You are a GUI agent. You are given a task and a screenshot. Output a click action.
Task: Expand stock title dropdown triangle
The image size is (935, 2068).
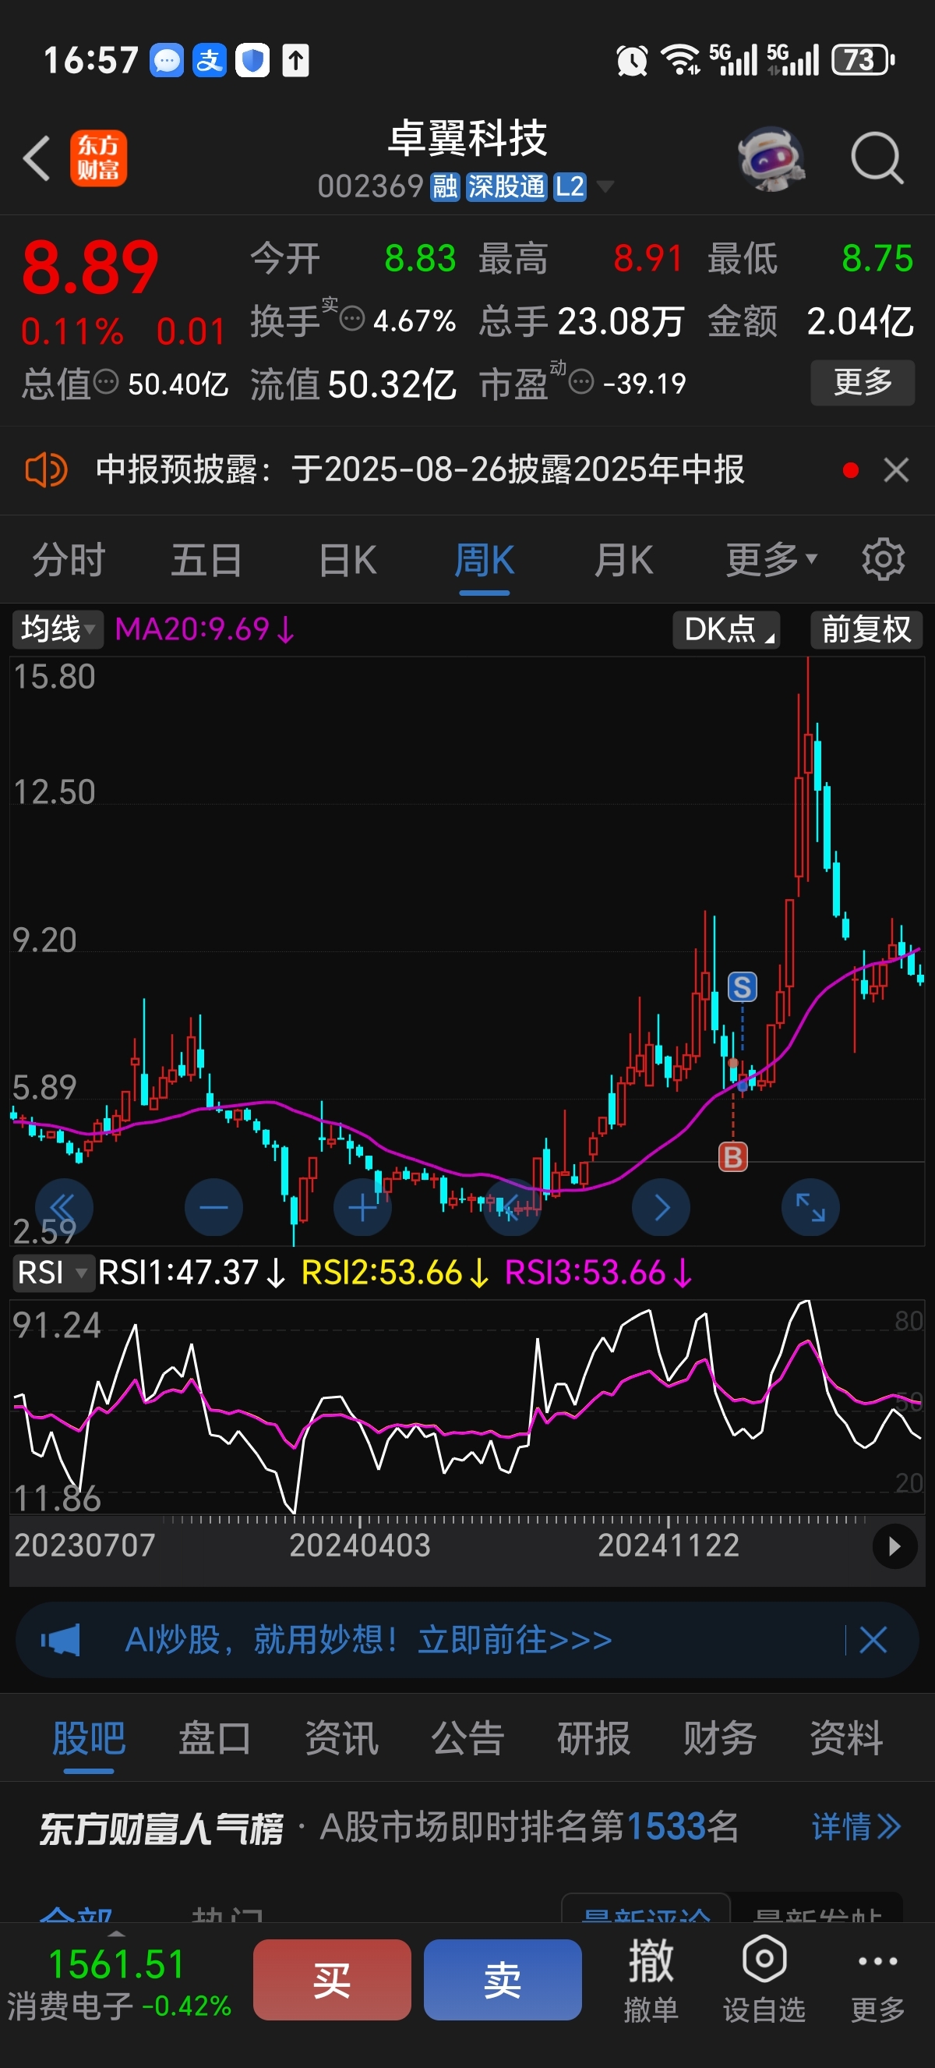(x=605, y=187)
